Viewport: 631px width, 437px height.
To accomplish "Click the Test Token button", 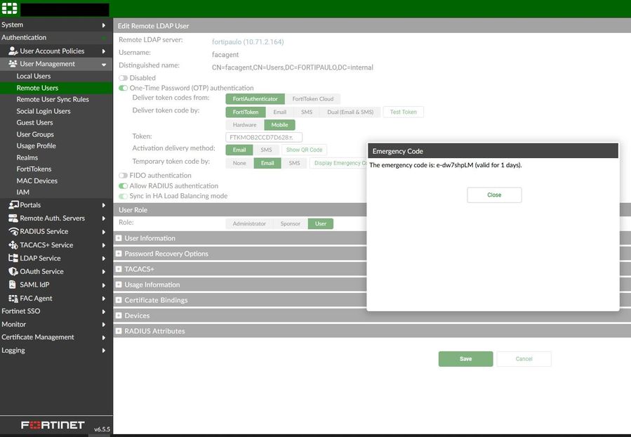I will [403, 112].
